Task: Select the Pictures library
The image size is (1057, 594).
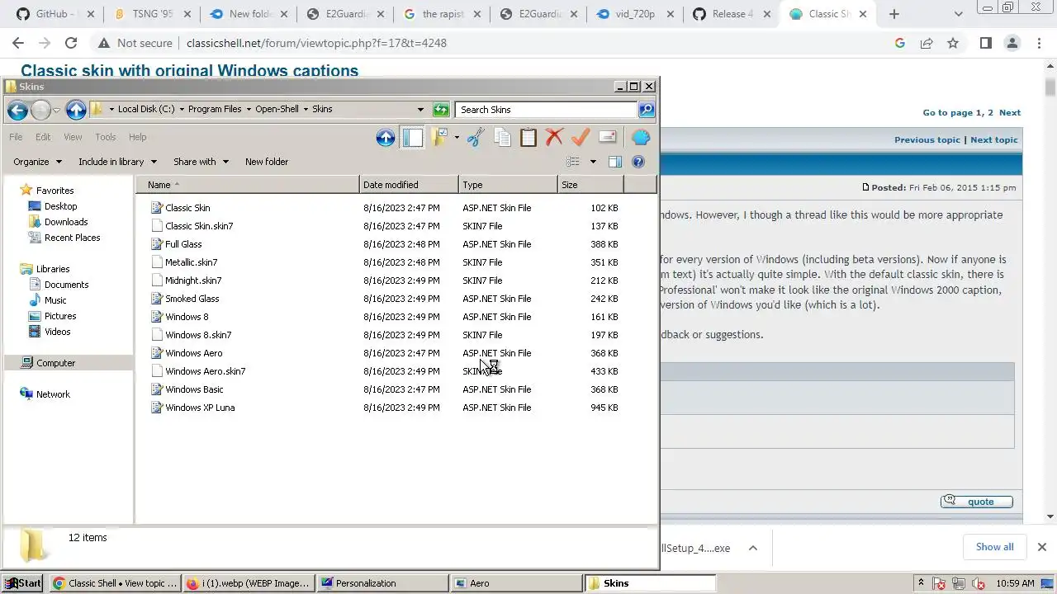Action: [x=60, y=316]
